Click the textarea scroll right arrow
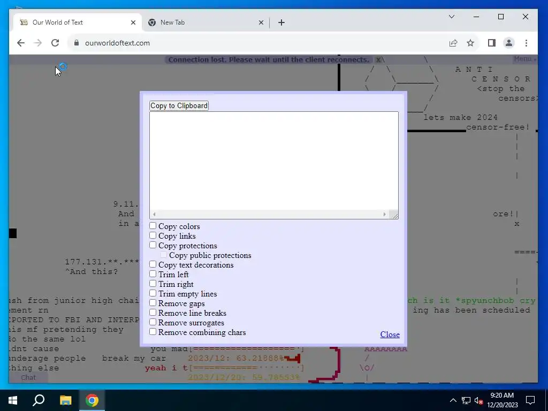This screenshot has width=548, height=411. point(384,214)
